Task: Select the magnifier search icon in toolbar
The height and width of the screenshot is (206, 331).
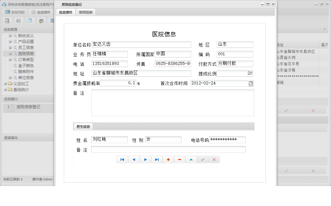Action: [x=7, y=20]
